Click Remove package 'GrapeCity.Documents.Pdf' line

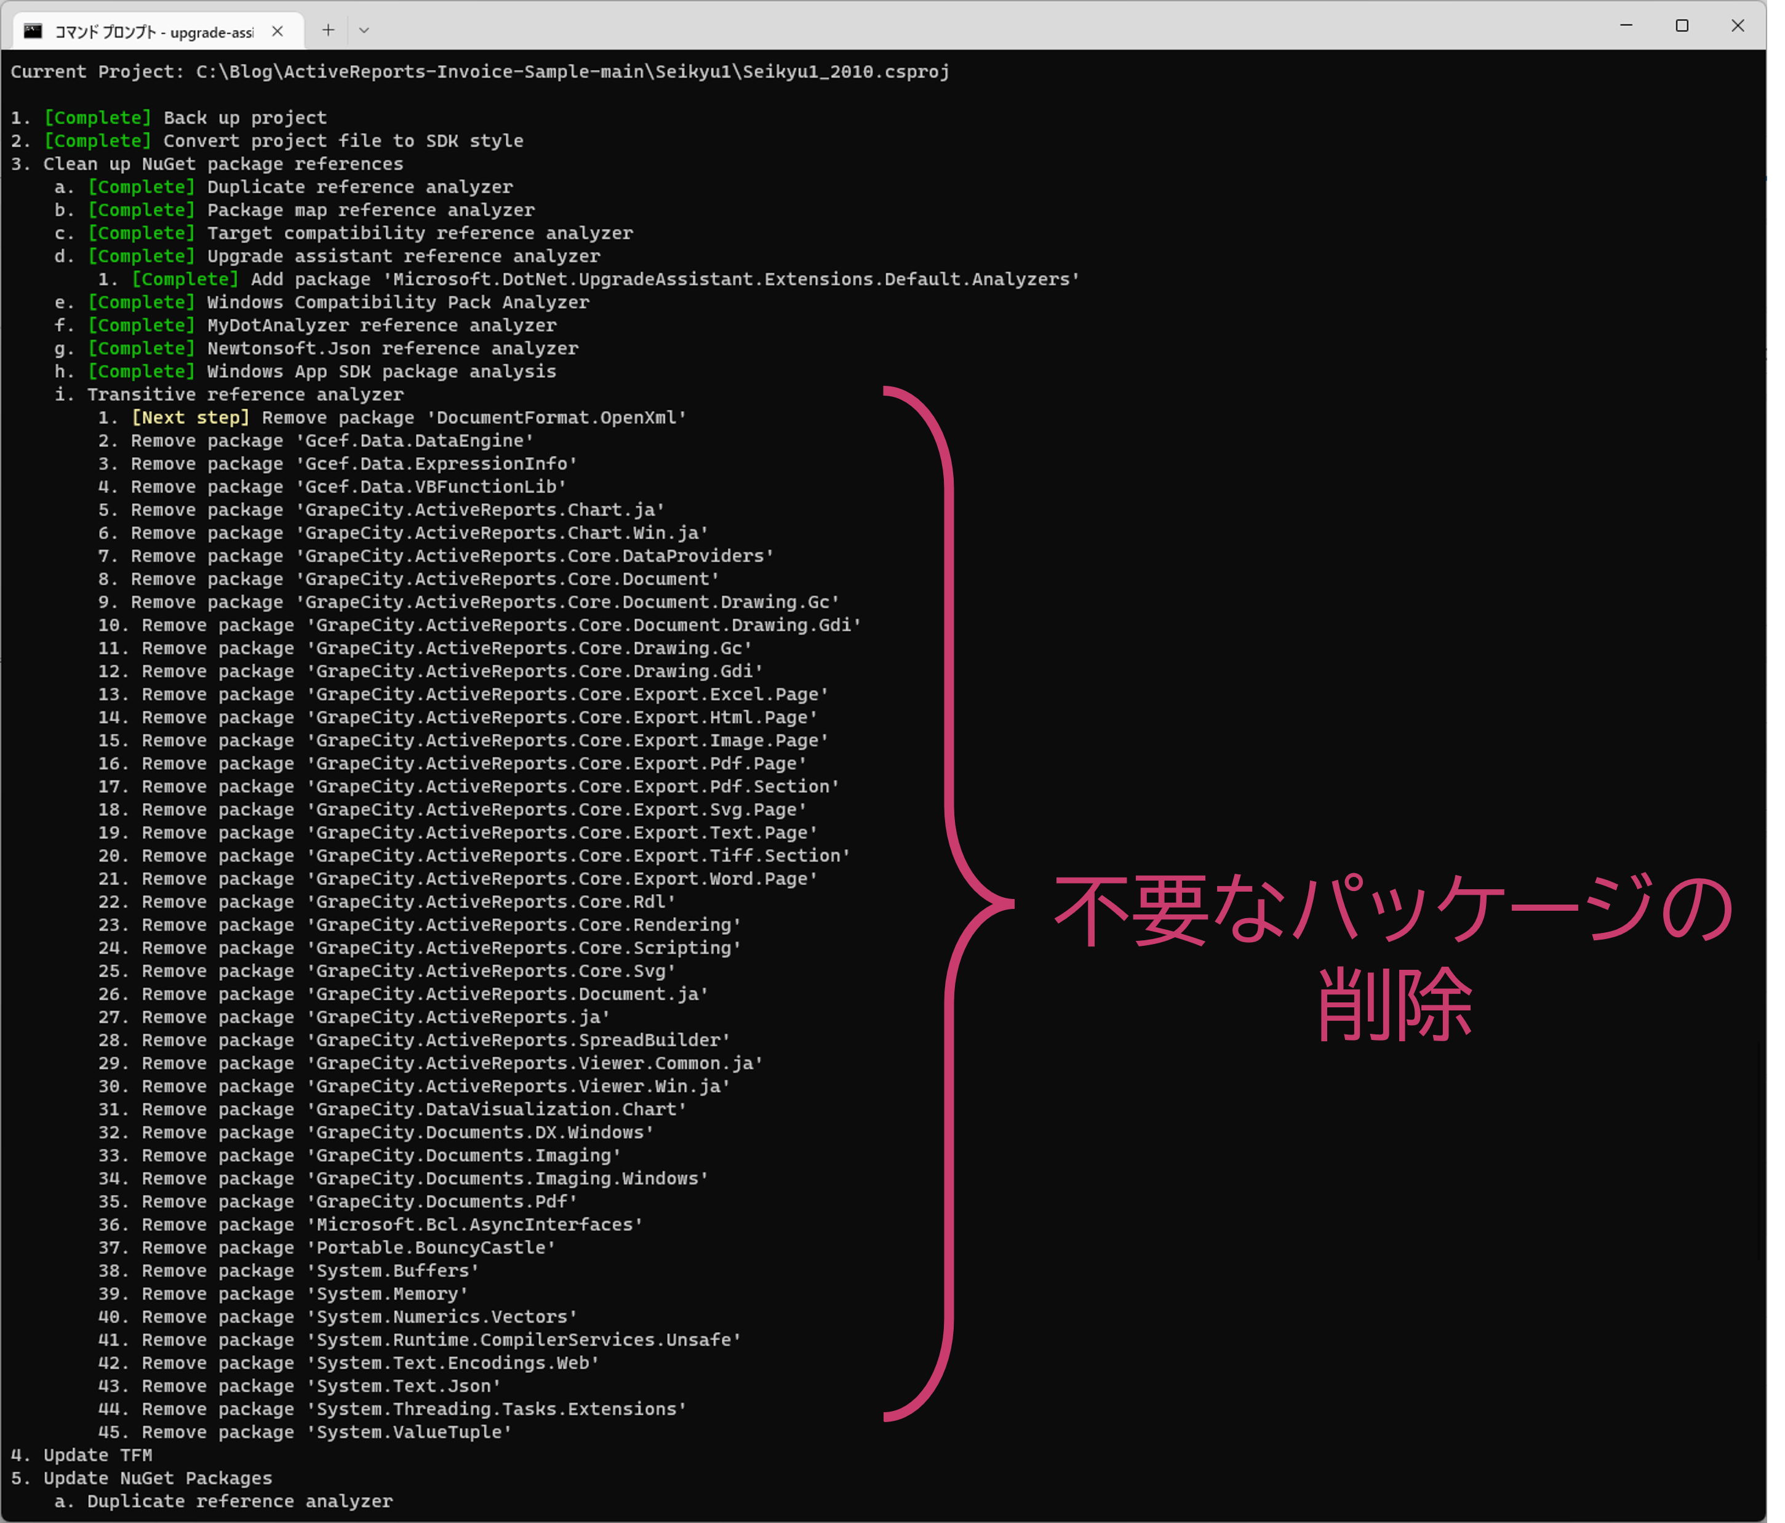(338, 1202)
